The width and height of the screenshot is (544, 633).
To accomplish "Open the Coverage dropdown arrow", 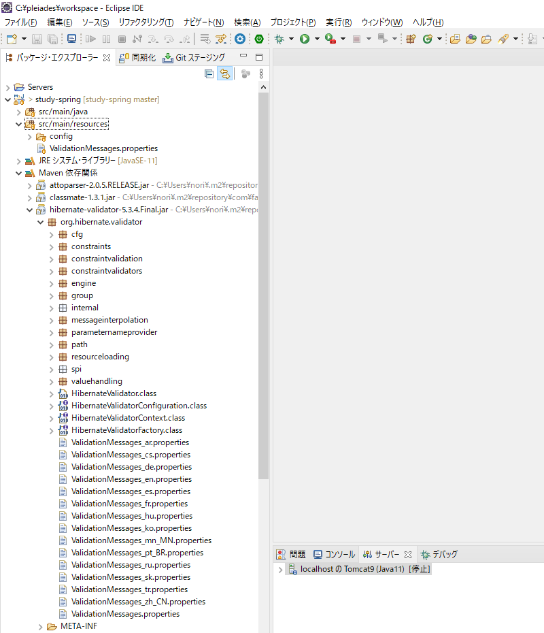I will coord(343,39).
